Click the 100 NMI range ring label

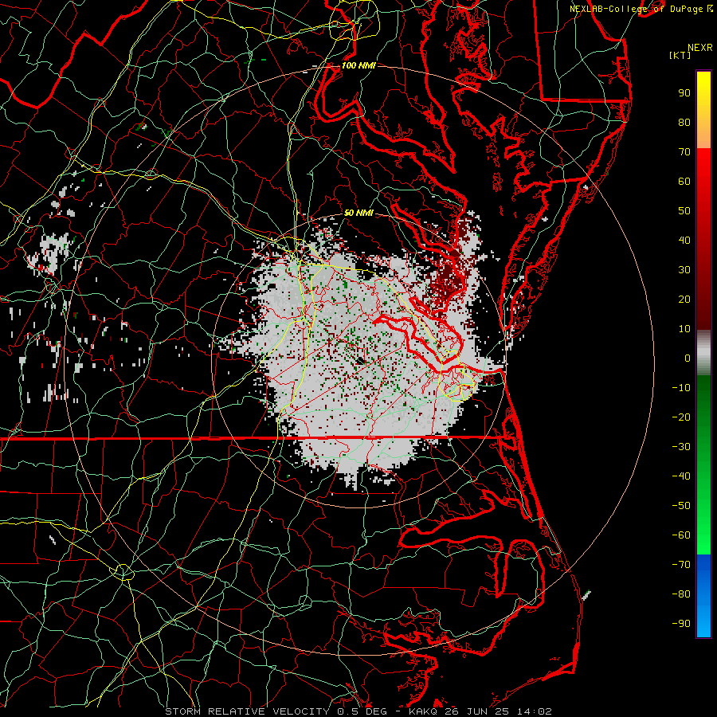pyautogui.click(x=358, y=65)
